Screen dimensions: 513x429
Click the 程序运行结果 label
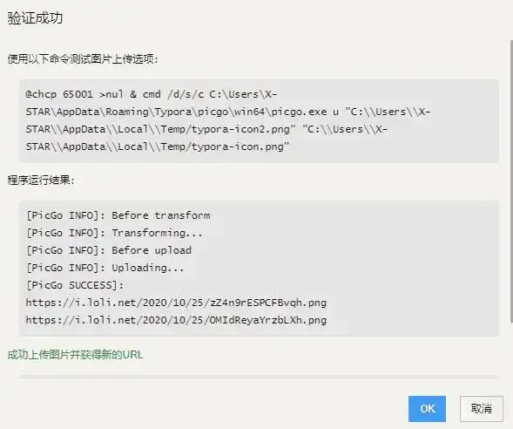(x=41, y=180)
